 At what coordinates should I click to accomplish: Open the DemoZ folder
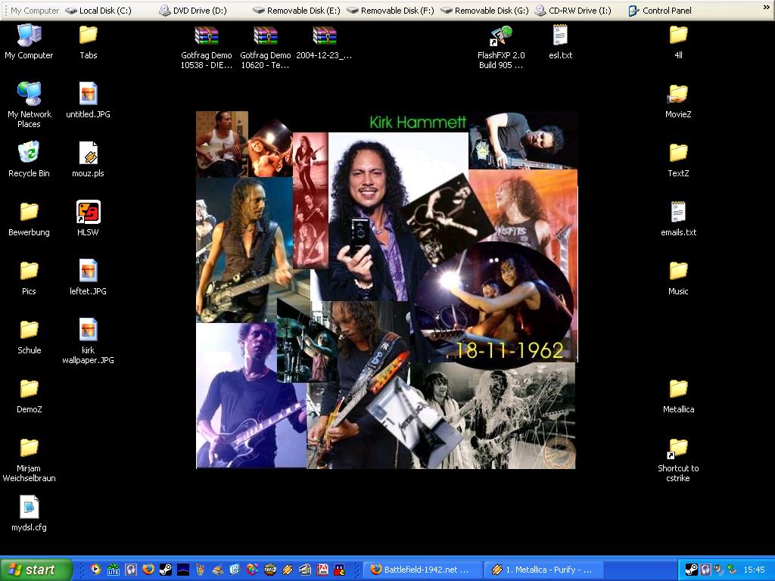(30, 395)
